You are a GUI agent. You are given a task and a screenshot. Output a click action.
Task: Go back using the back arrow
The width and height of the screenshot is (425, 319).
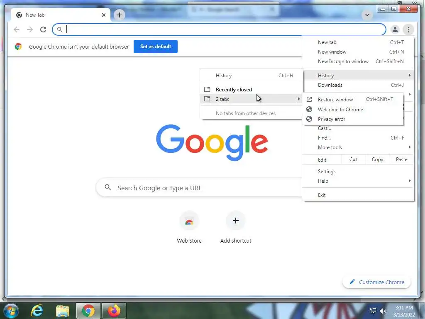17,29
